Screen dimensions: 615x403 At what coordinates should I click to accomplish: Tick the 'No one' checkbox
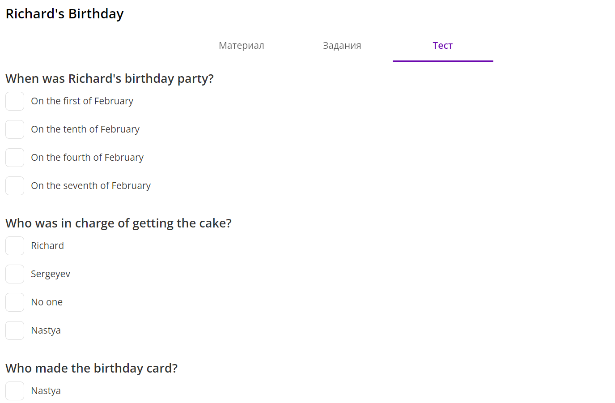[x=15, y=302]
